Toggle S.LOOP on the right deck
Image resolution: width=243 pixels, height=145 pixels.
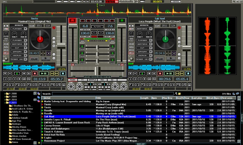[x=131, y=53]
